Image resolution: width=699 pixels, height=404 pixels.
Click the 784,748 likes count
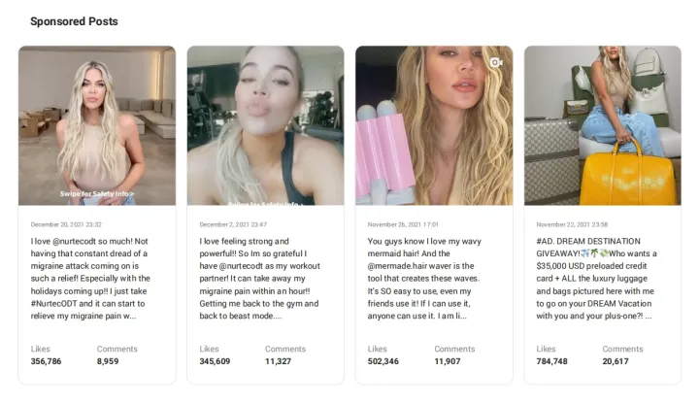tap(551, 361)
